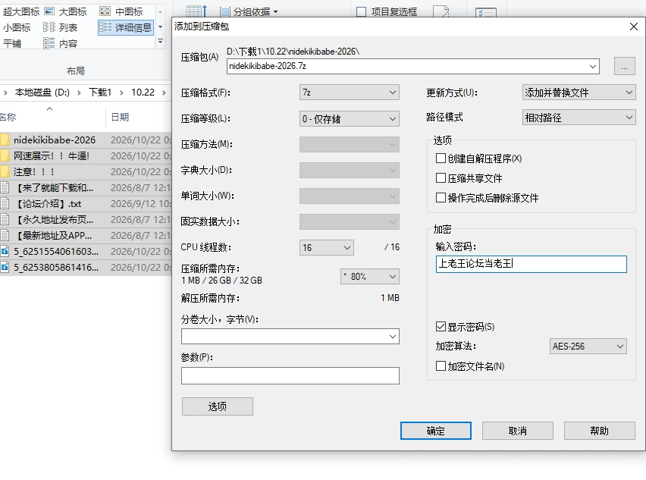Open 帮助 for the archive dialog
This screenshot has width=646, height=480.
pyautogui.click(x=599, y=431)
